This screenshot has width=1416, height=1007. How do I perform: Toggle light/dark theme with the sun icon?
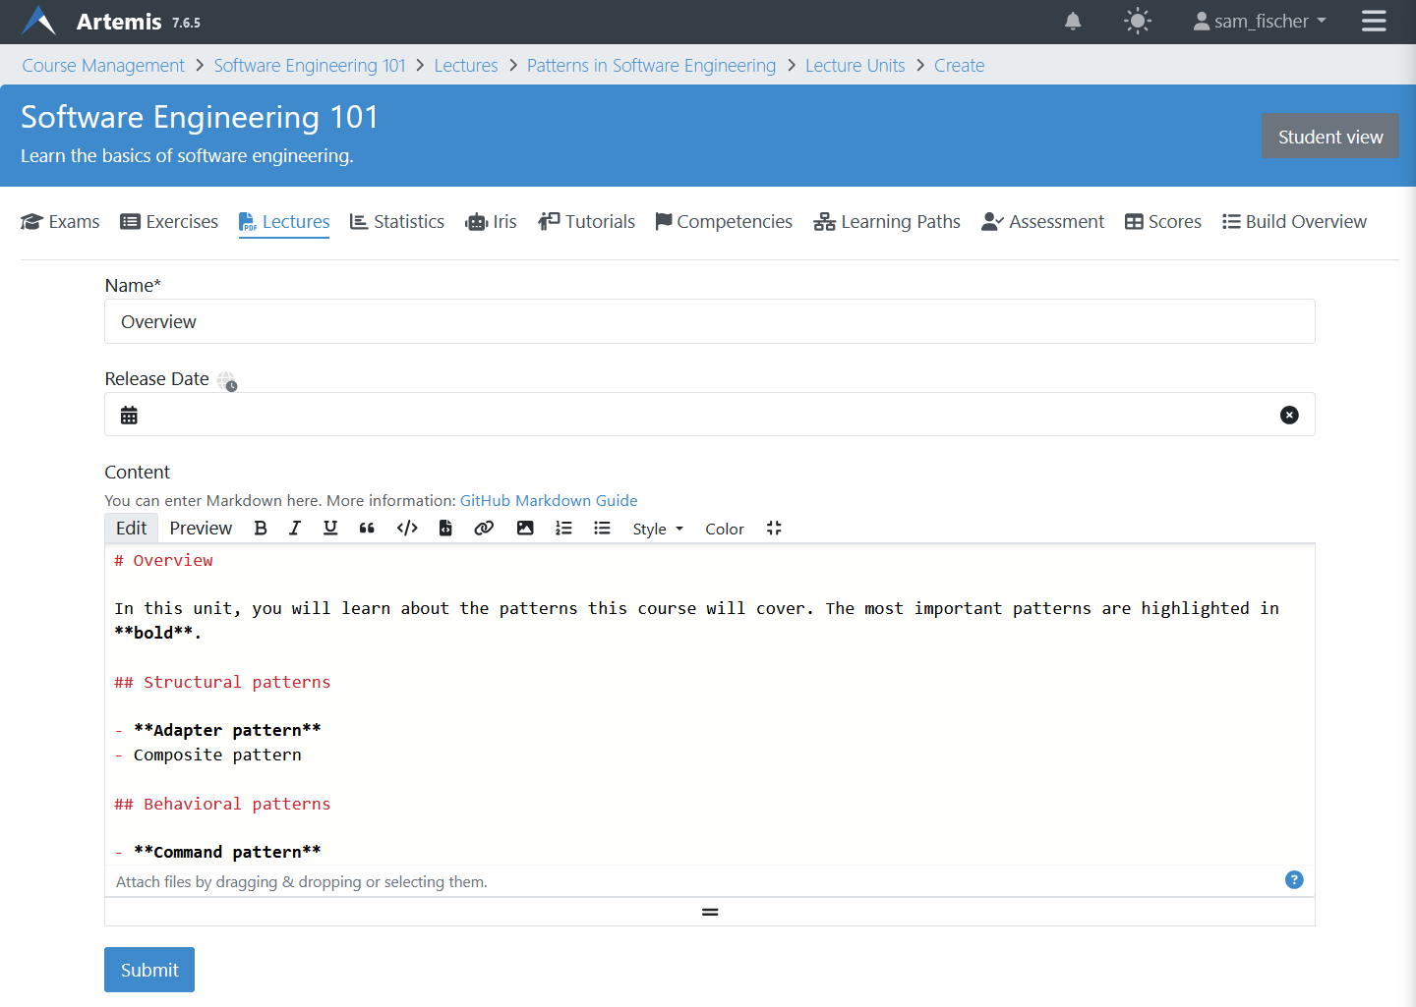1137,21
